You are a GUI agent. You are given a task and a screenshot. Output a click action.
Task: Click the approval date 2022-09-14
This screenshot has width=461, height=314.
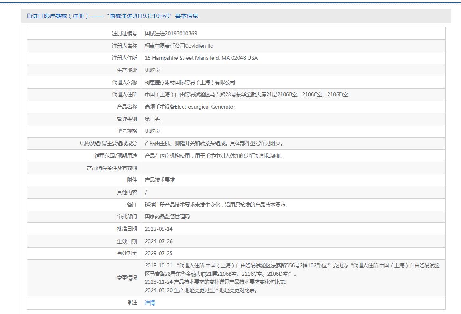point(159,229)
